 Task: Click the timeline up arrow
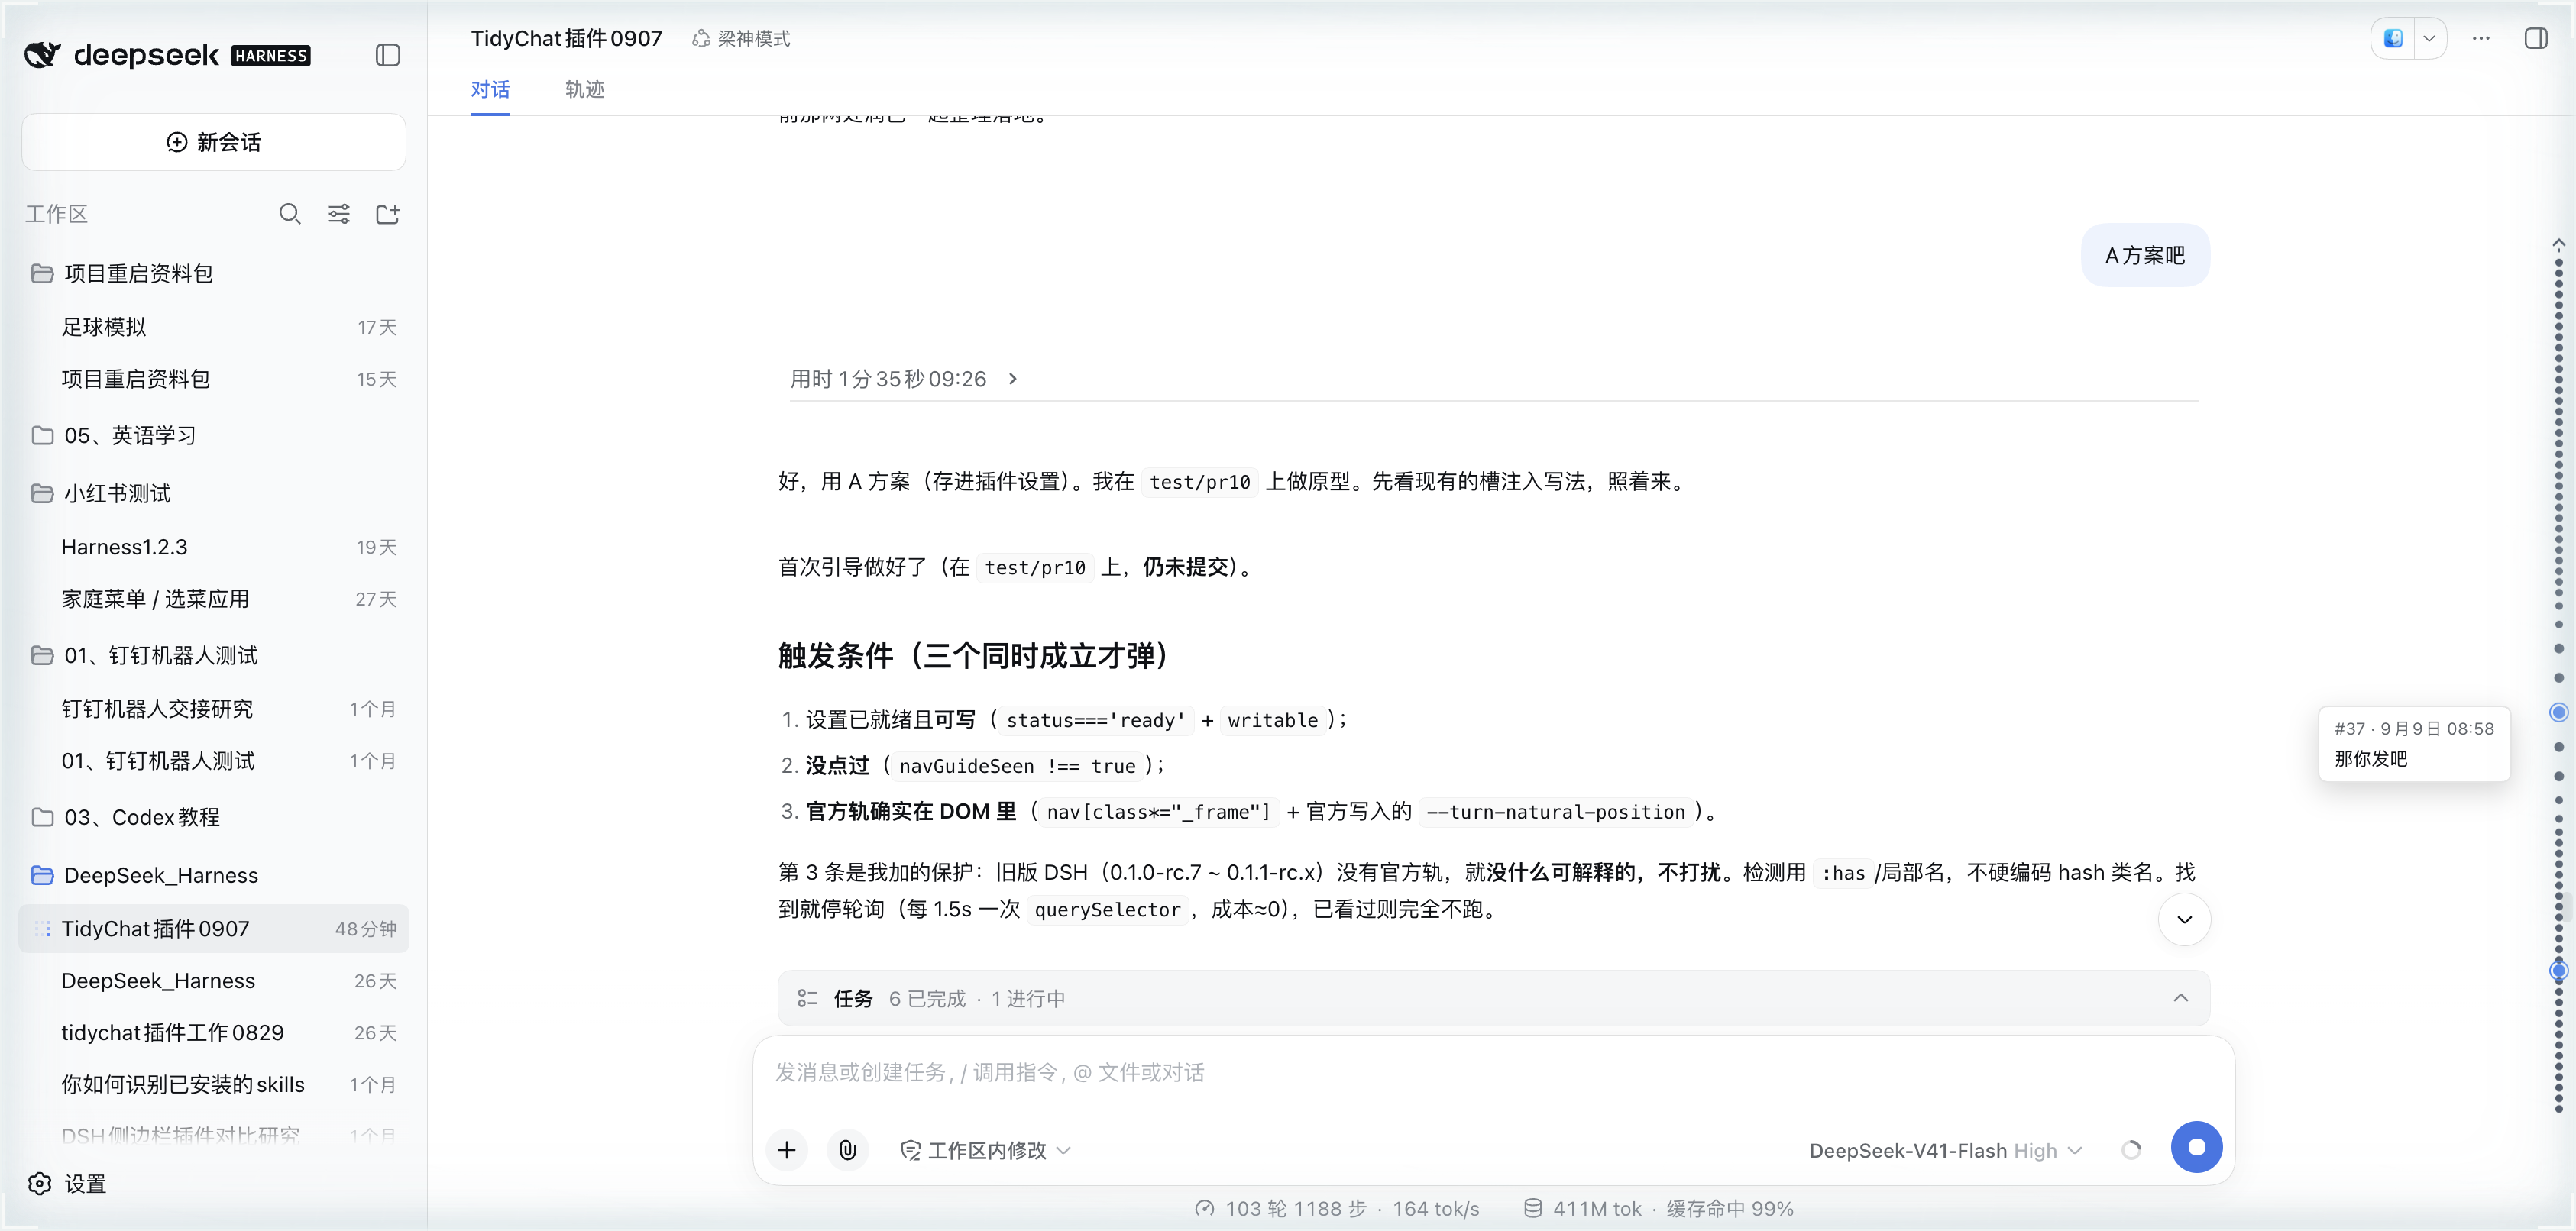[x=2558, y=243]
